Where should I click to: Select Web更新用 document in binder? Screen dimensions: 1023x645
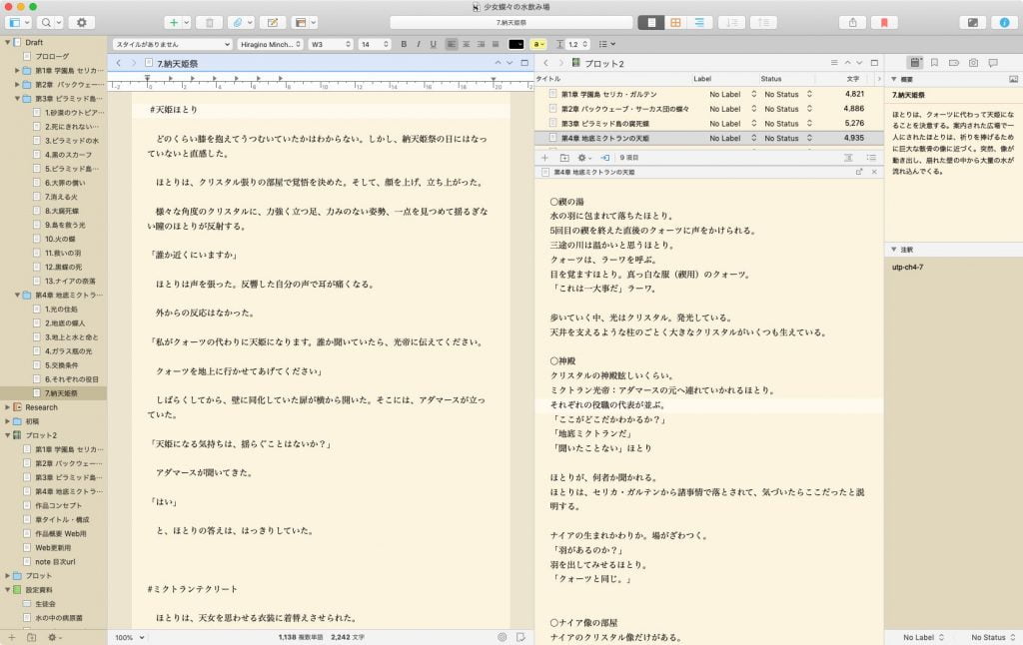(53, 548)
